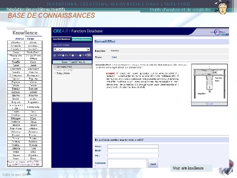This screenshot has height=178, width=237.
Task: Click the Cleans cell in the table
Action: (x=33, y=122)
